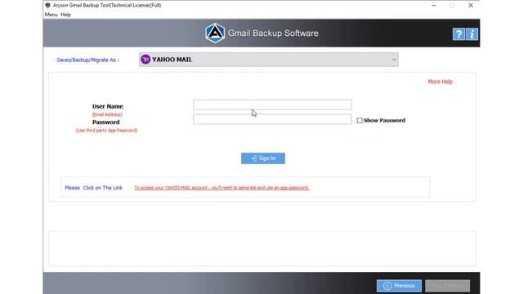Viewport: 523px width, 294px height.
Task: Open the More Help link
Action: (x=440, y=82)
